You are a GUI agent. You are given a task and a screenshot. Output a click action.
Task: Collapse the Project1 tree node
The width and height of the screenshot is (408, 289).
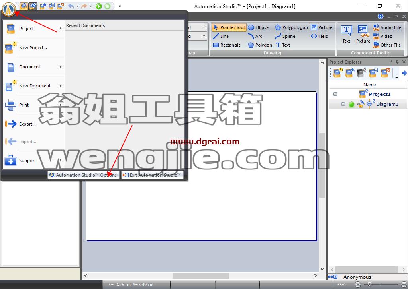point(335,94)
